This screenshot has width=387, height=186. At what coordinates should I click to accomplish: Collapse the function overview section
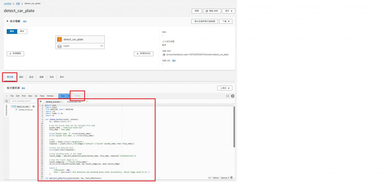coord(8,21)
